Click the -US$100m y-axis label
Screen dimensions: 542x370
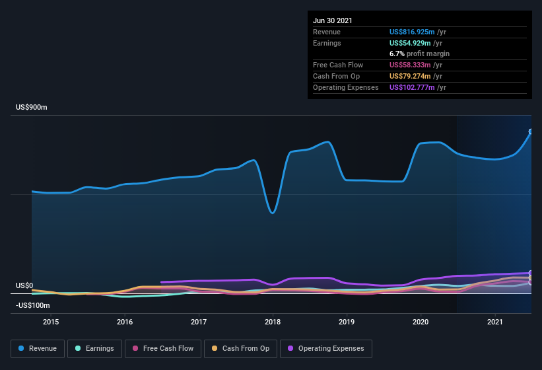[x=33, y=305]
